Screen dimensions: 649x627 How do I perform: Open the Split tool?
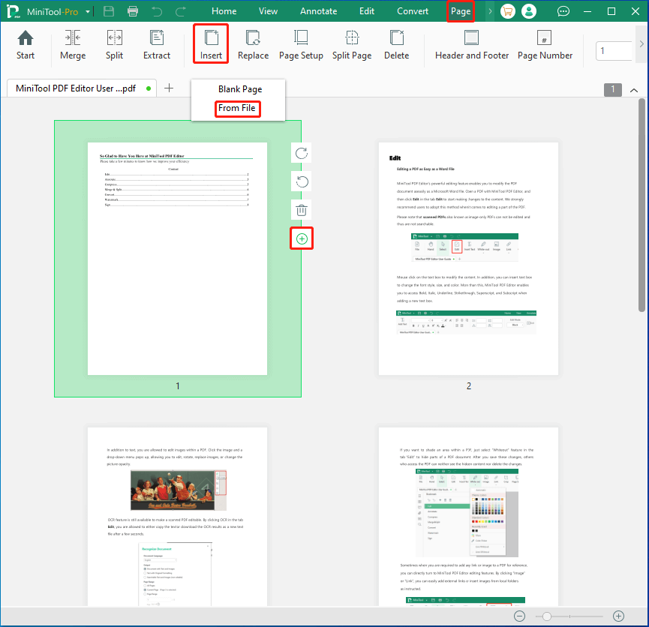[x=114, y=45]
